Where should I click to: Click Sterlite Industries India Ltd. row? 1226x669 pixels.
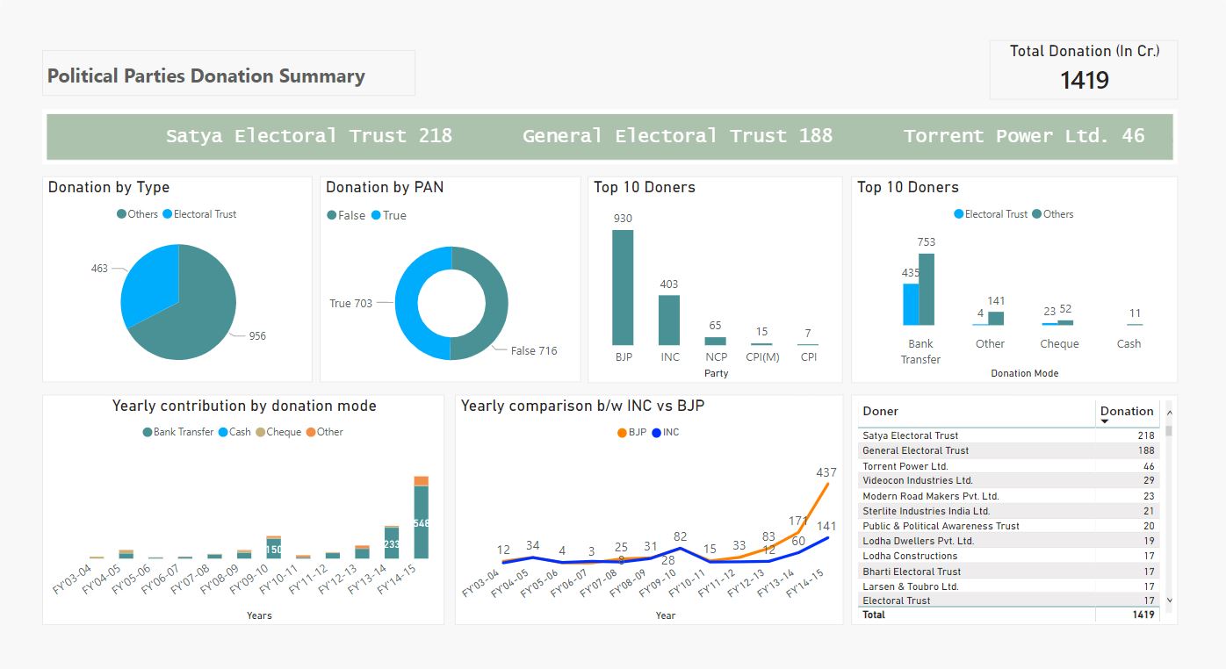pyautogui.click(x=1008, y=511)
